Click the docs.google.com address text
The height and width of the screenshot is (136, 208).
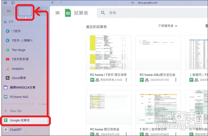148,3
